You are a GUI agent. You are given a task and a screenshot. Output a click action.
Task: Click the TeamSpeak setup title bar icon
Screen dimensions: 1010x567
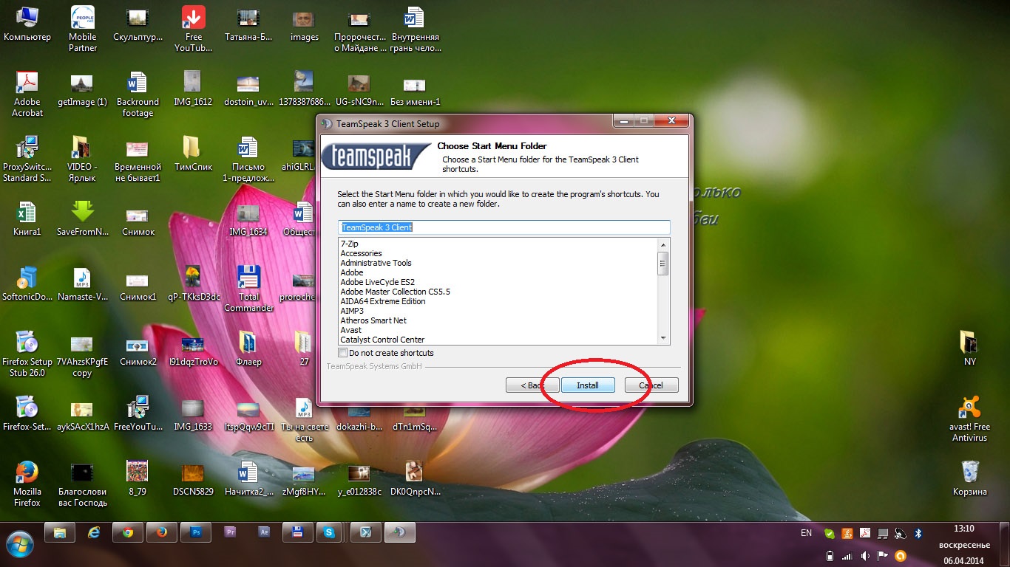point(328,123)
